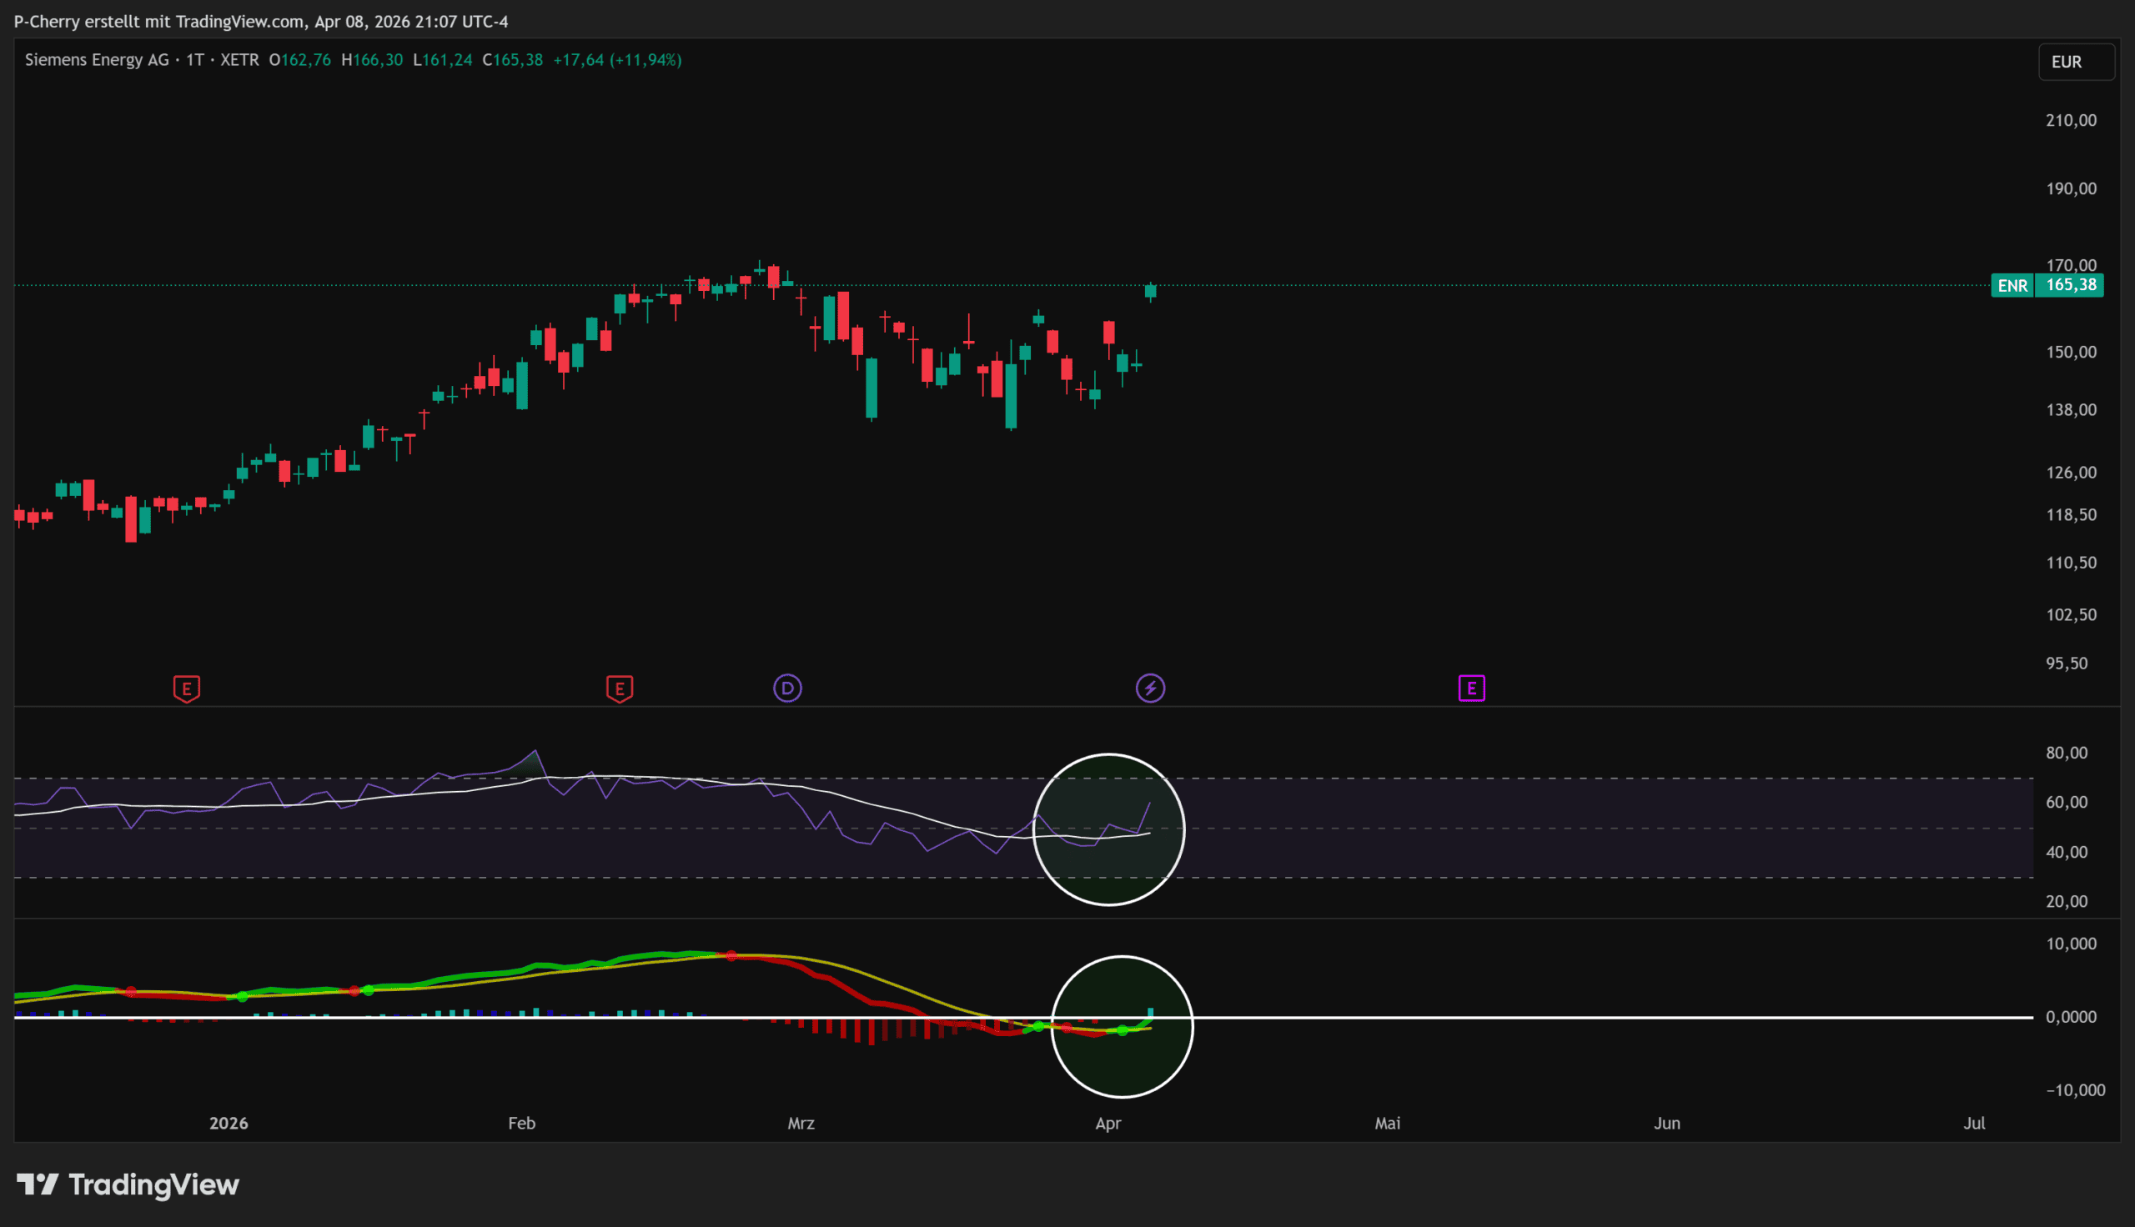Click the 210,00 price scale label
This screenshot has height=1227, width=2135.
point(2071,121)
